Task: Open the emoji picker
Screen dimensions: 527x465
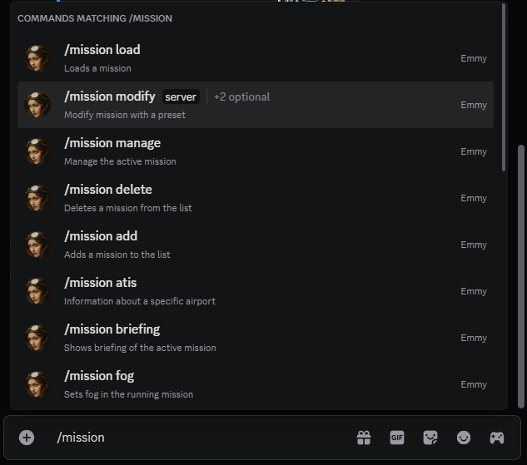Action: click(464, 438)
